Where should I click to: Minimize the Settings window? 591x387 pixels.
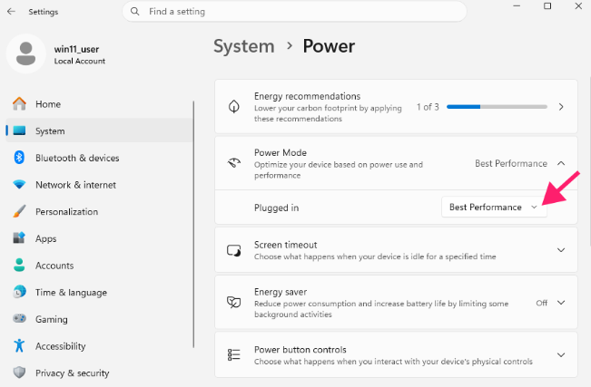tap(517, 6)
